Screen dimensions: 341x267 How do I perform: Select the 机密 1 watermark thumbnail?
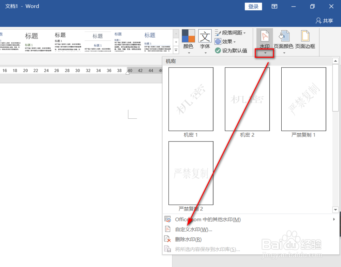coord(191,99)
